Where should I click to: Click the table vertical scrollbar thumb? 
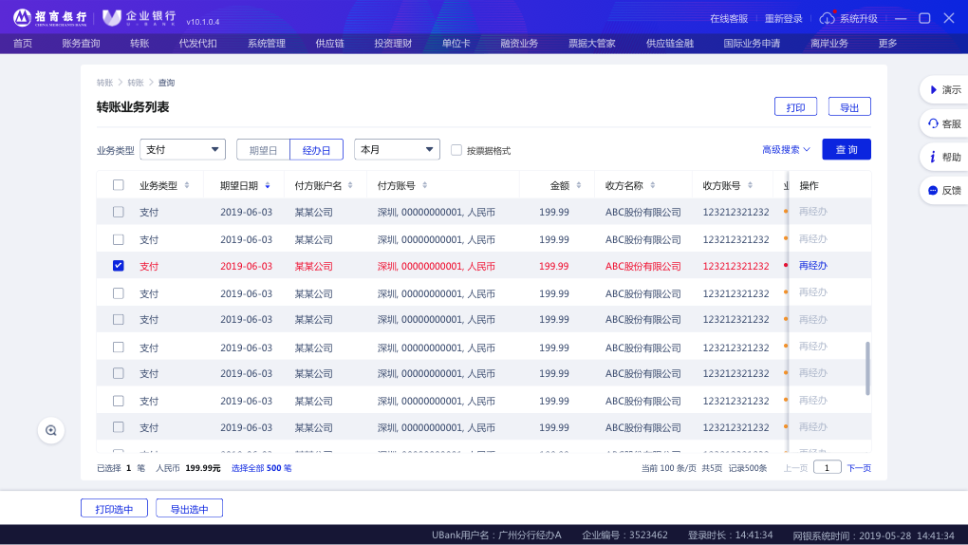[x=867, y=368]
